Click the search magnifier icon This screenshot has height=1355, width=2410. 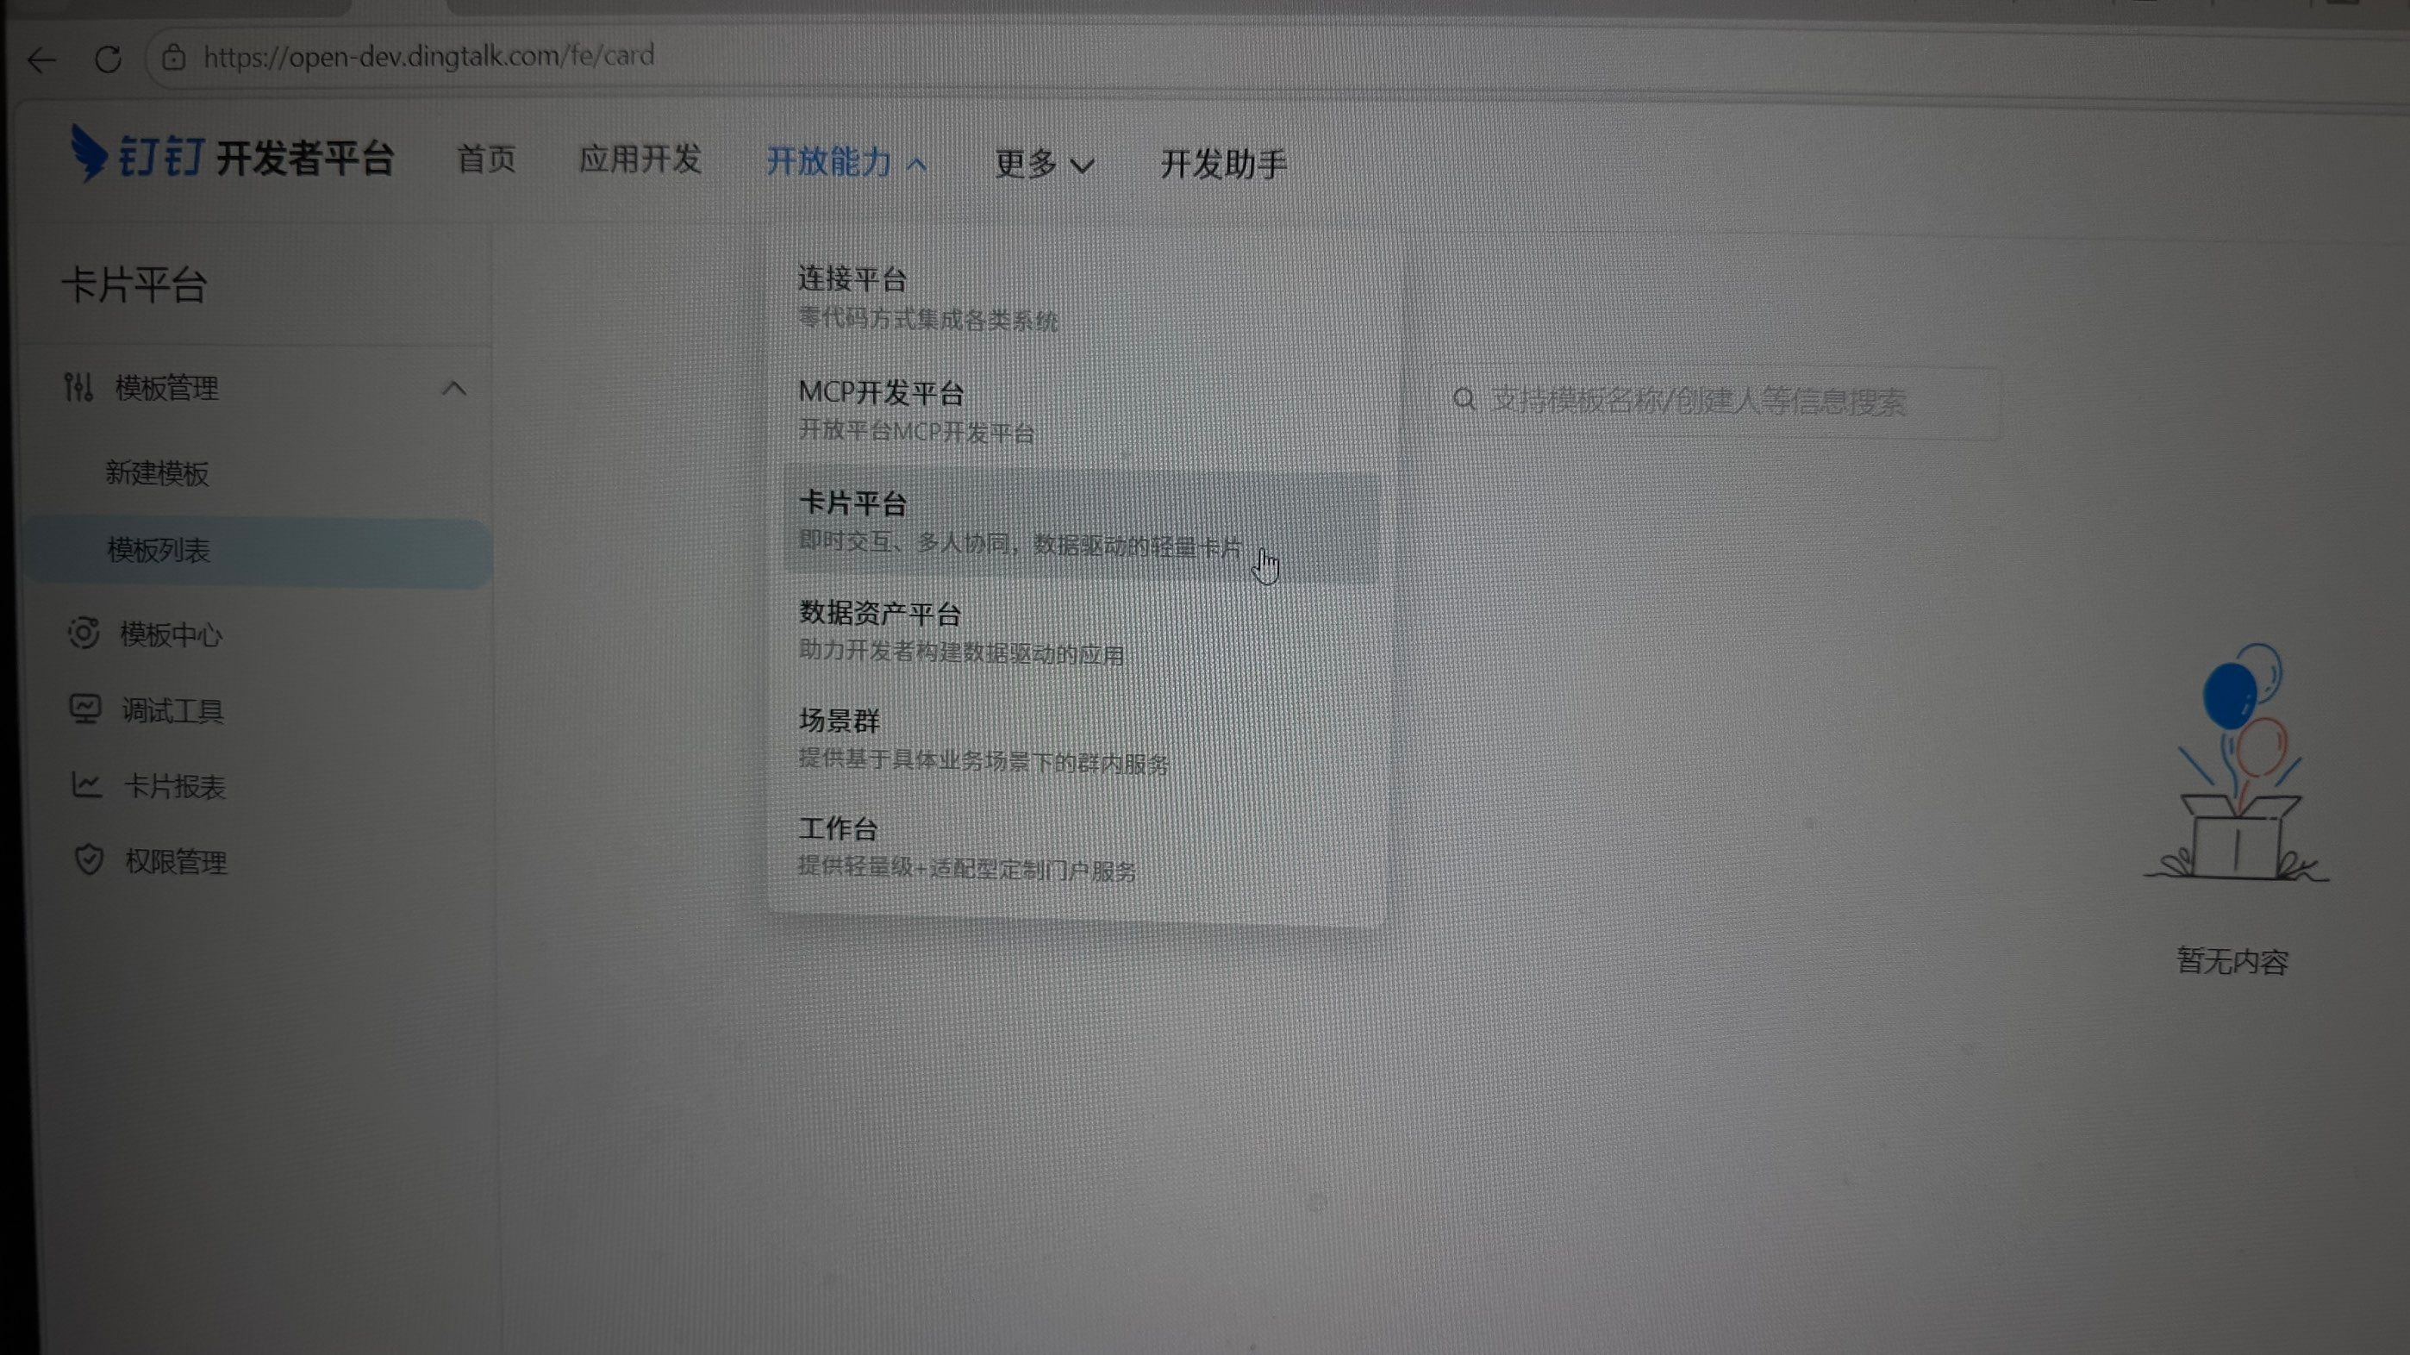pyautogui.click(x=1464, y=400)
